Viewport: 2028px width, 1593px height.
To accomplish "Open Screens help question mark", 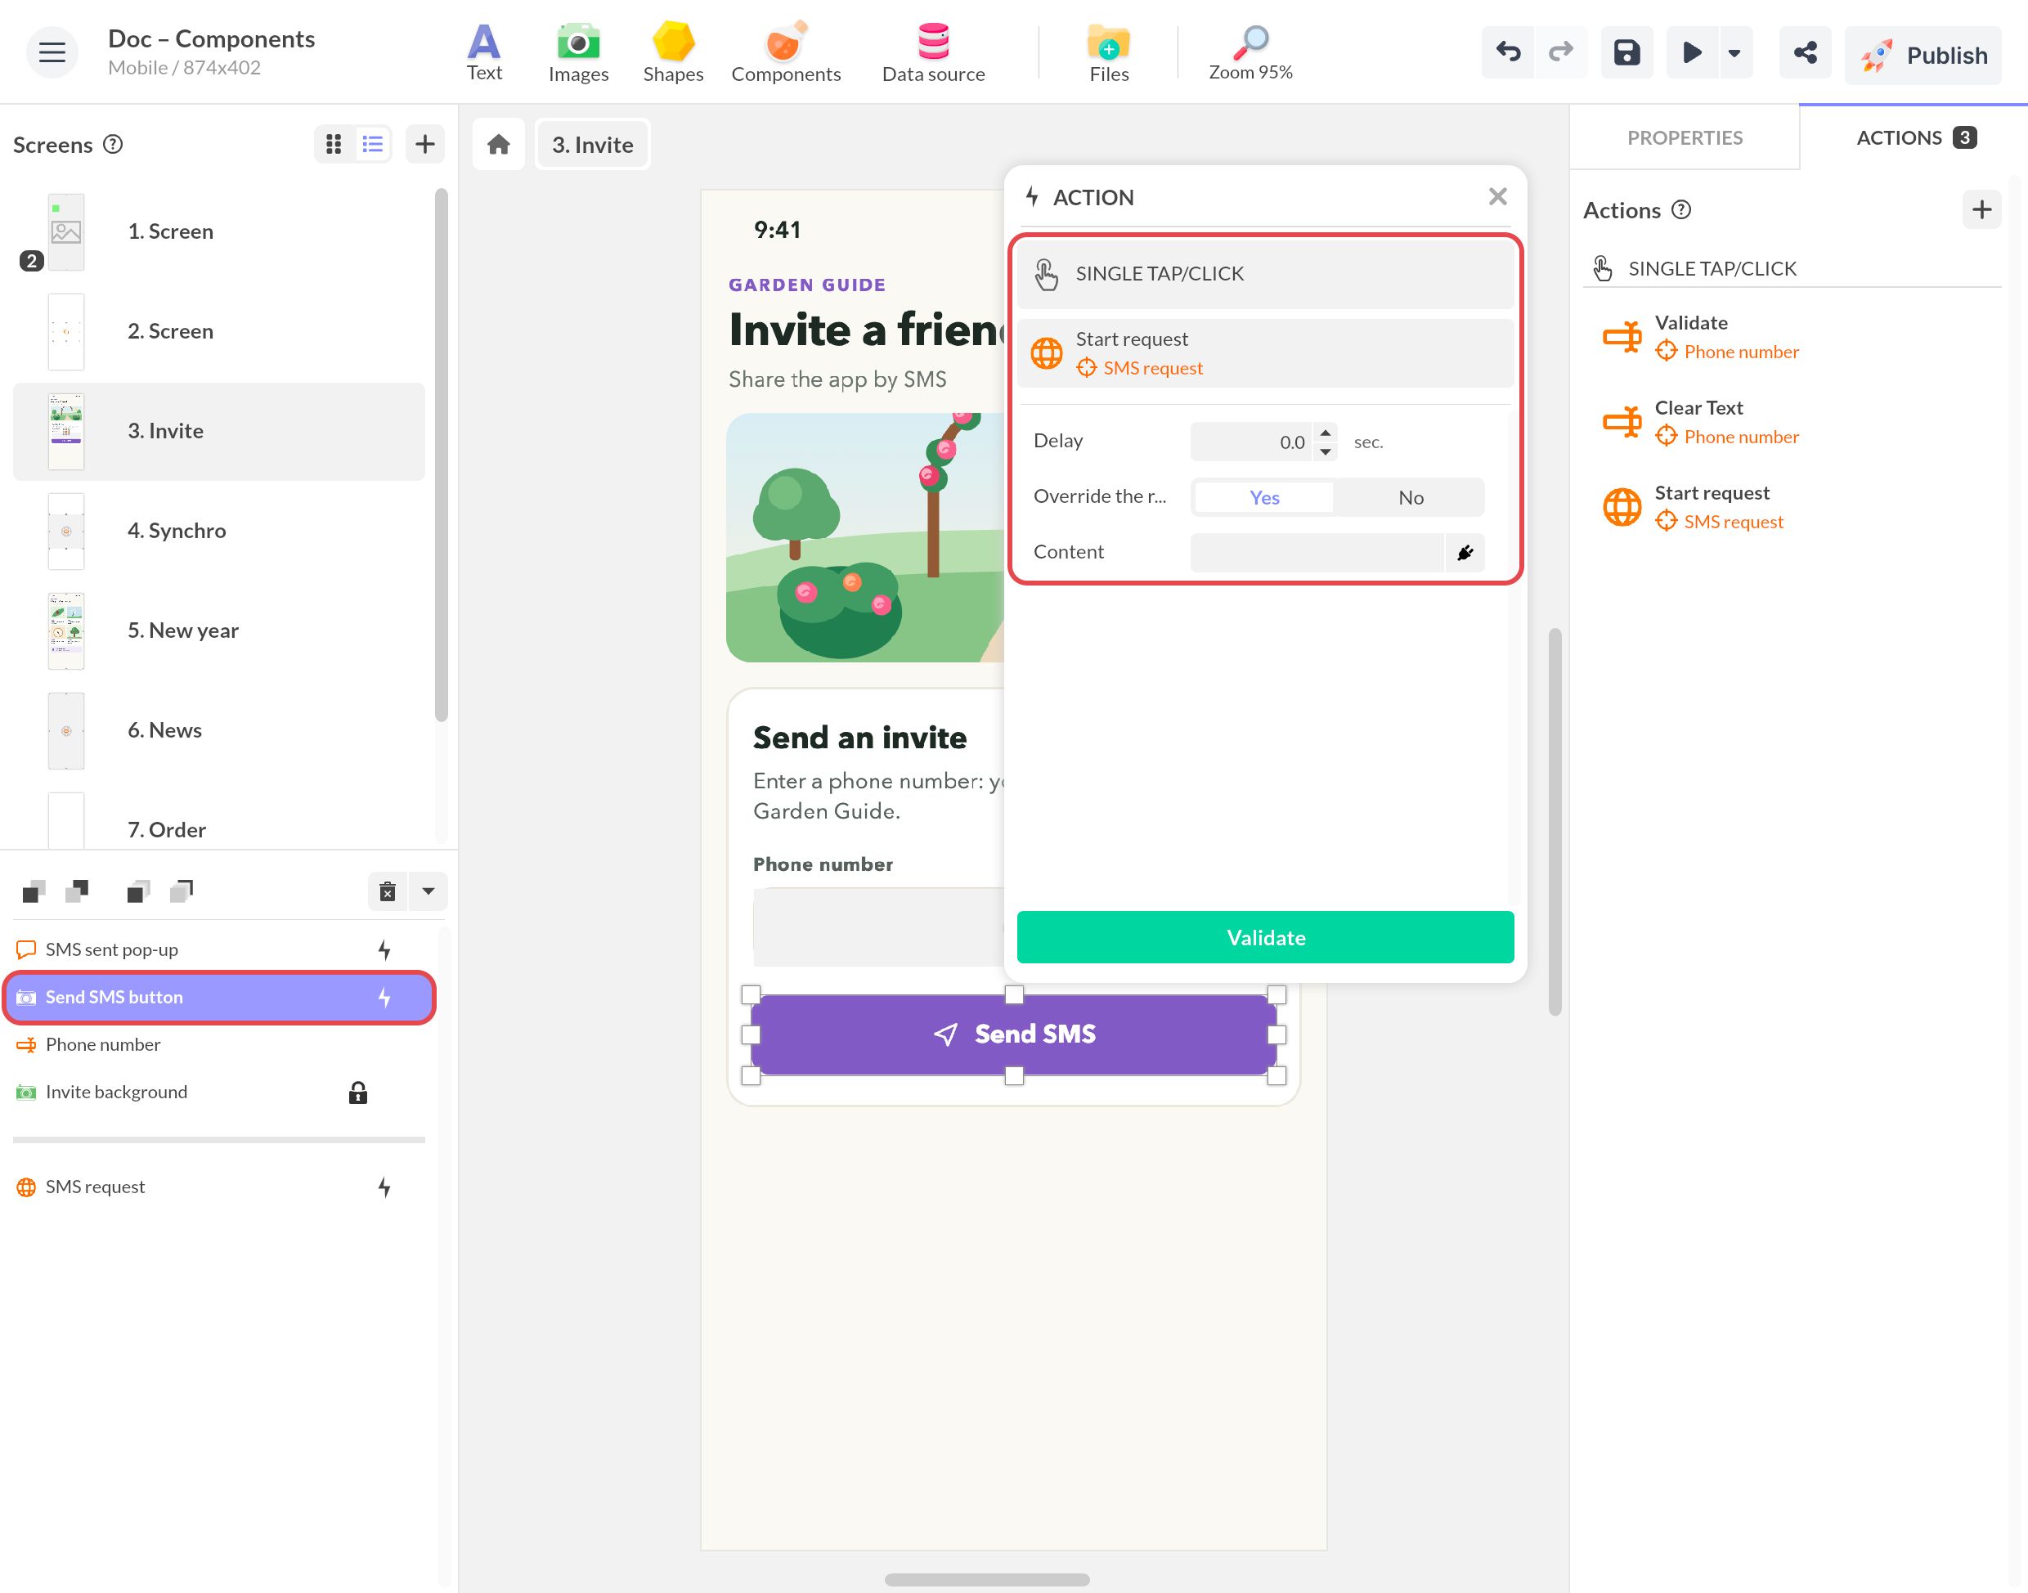I will pyautogui.click(x=113, y=145).
